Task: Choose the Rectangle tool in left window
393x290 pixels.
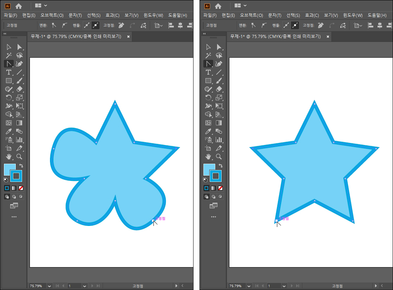Action: click(9, 81)
